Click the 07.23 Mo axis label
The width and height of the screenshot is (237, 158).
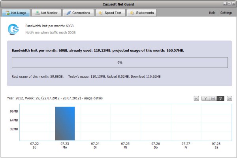click(65, 145)
